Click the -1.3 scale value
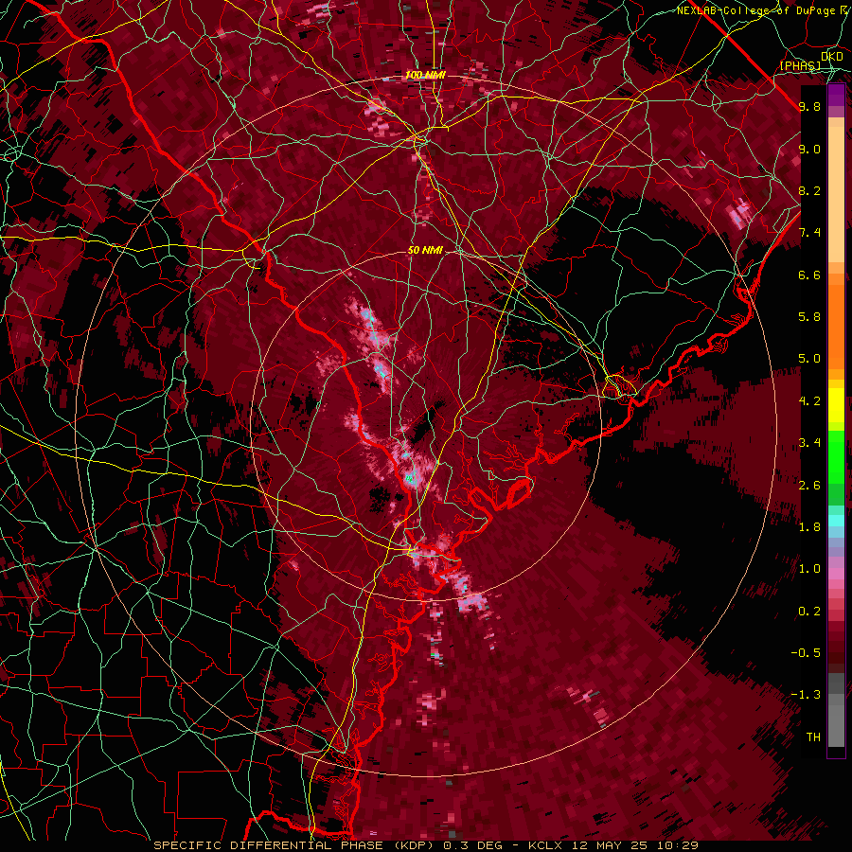The width and height of the screenshot is (852, 852). (806, 695)
